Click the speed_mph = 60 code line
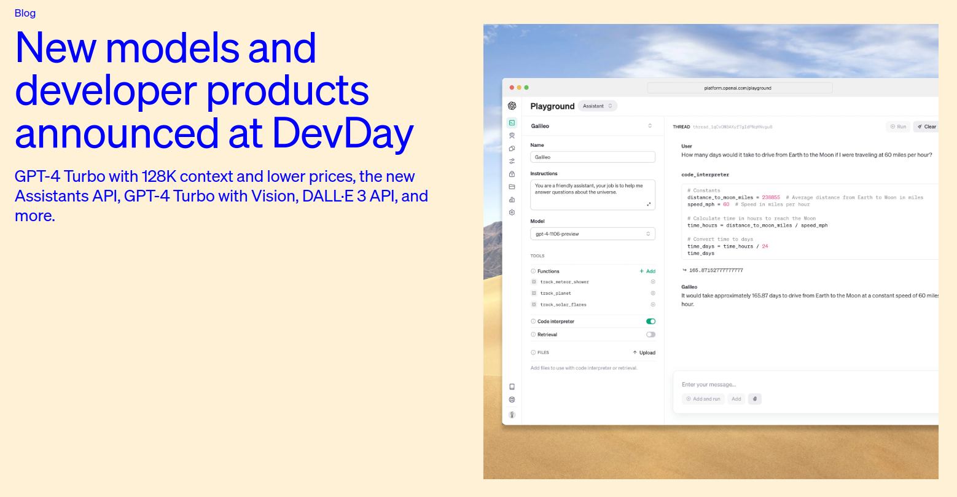The width and height of the screenshot is (957, 497). coord(749,205)
